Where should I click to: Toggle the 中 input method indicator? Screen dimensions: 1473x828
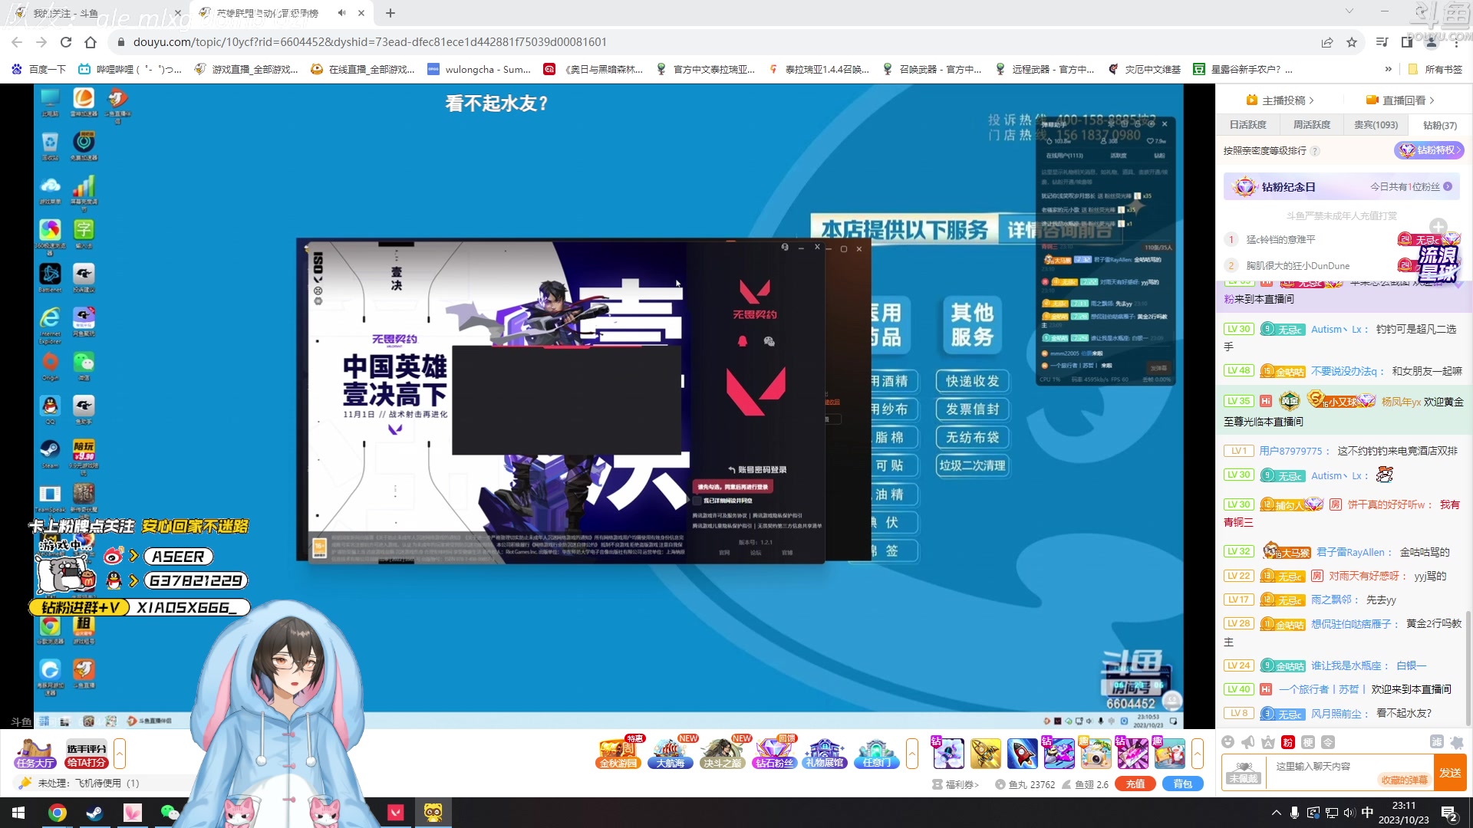click(1367, 813)
